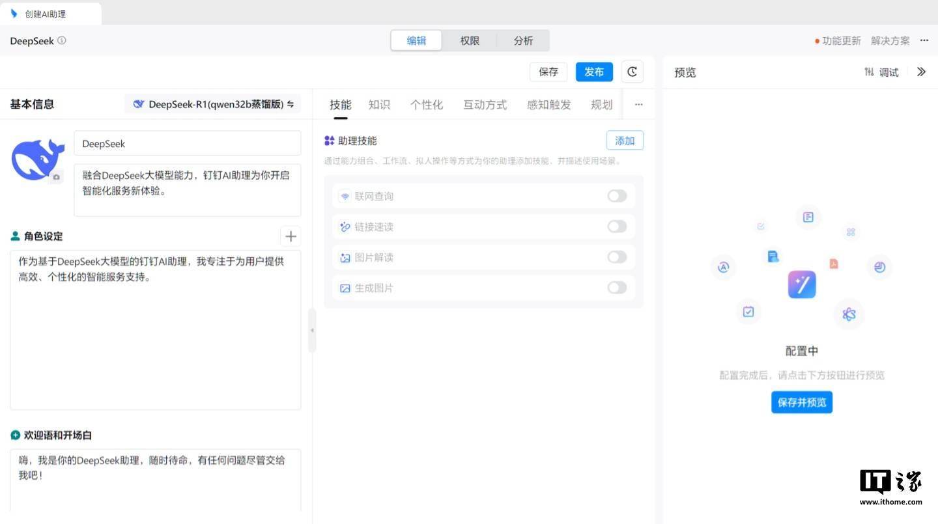Click the 调试 debug label
The height and width of the screenshot is (524, 938).
(x=889, y=72)
